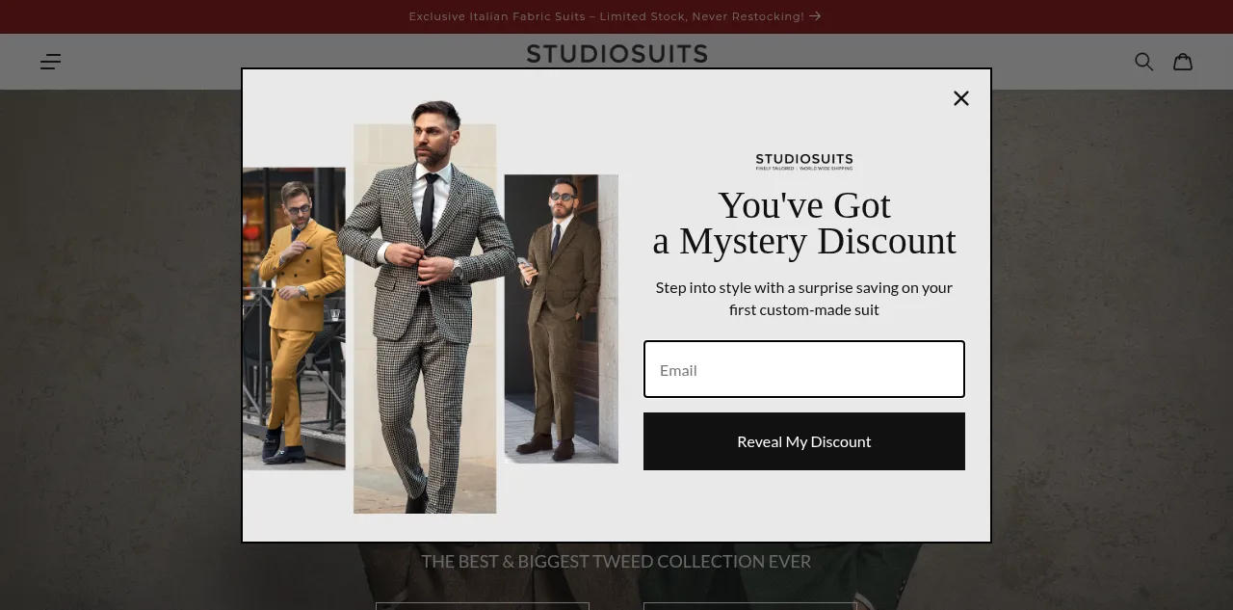
Task: Open the hamburger navigation menu
Action: pos(50,62)
